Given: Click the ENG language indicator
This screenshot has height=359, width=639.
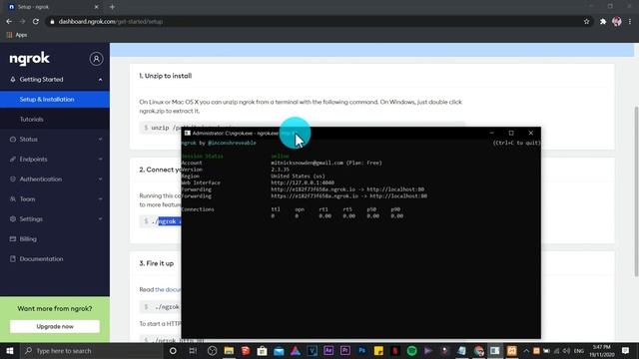Looking at the screenshot, I should click(579, 351).
